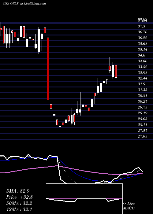Click the 30.27 price axis label
Viewport: 153px width, 214px height.
pyautogui.click(x=142, y=101)
